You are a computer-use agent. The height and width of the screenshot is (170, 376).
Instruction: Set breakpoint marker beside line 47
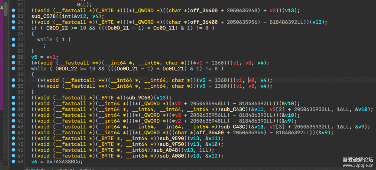point(13,156)
